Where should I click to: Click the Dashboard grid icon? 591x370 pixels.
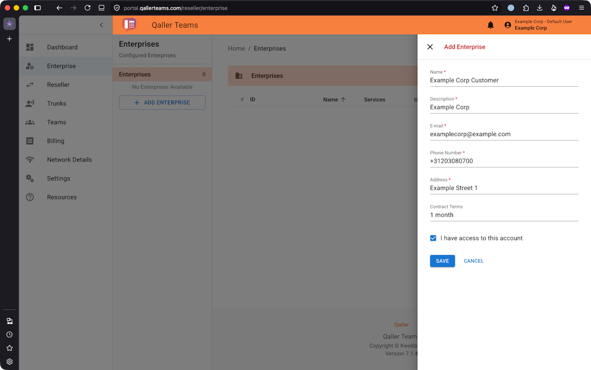point(30,47)
